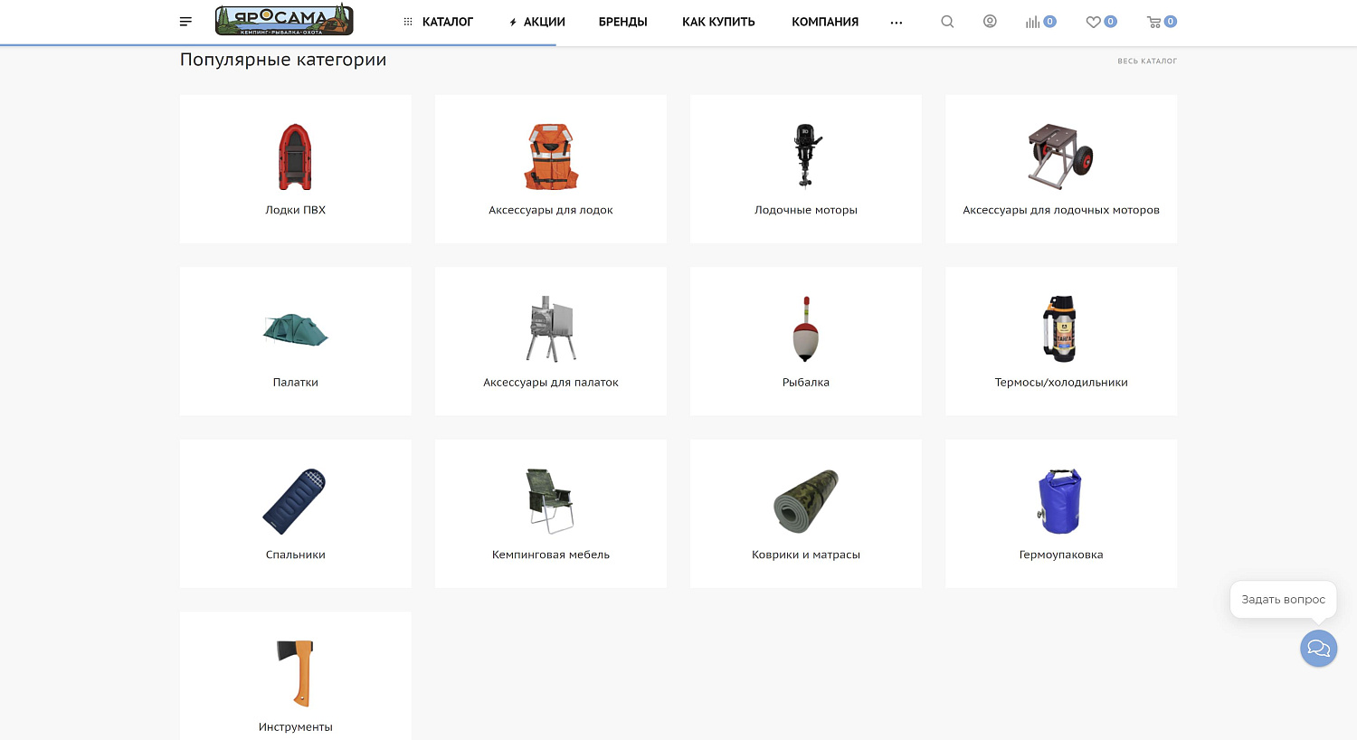The image size is (1357, 740).
Task: Open the favorites heart icon
Action: click(x=1094, y=22)
